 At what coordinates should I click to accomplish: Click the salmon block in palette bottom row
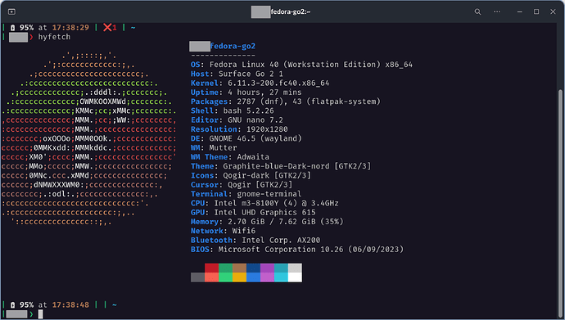point(211,277)
